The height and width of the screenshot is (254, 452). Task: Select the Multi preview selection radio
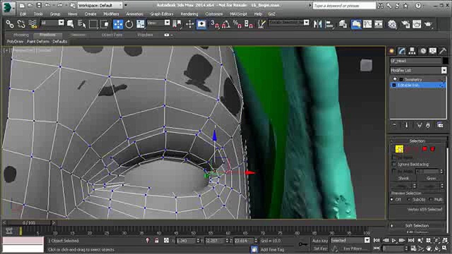coord(431,199)
